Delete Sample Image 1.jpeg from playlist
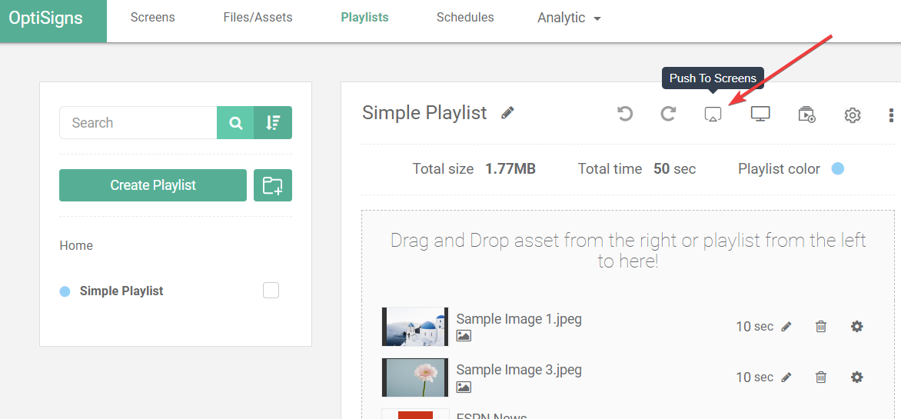 (821, 327)
